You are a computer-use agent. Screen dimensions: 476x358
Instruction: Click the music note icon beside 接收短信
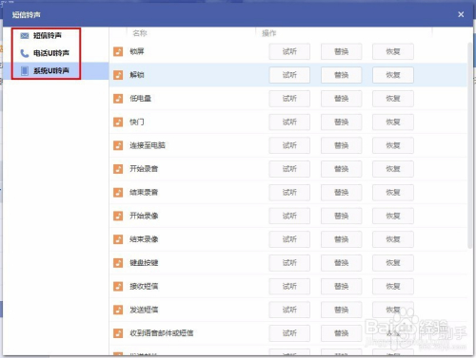point(118,287)
